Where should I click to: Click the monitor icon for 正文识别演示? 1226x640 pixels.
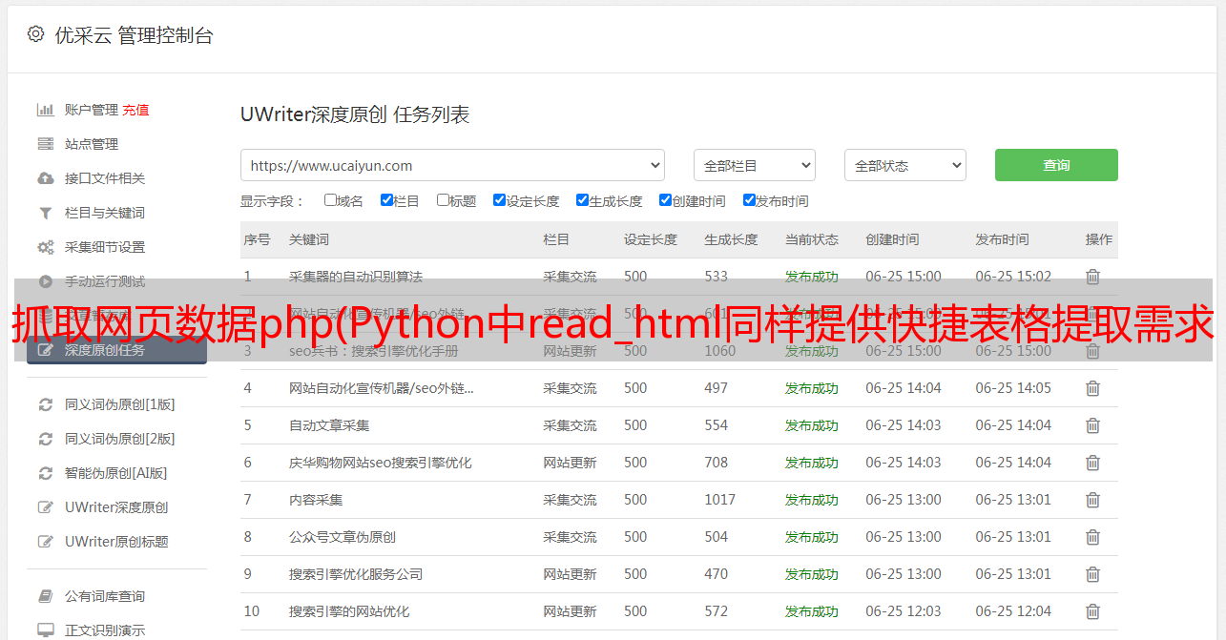point(45,630)
